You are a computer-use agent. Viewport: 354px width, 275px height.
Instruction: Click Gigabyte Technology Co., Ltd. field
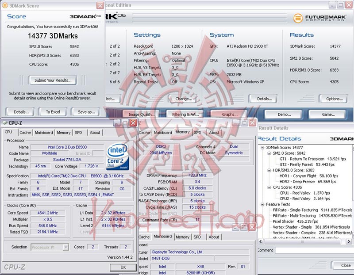point(200,252)
